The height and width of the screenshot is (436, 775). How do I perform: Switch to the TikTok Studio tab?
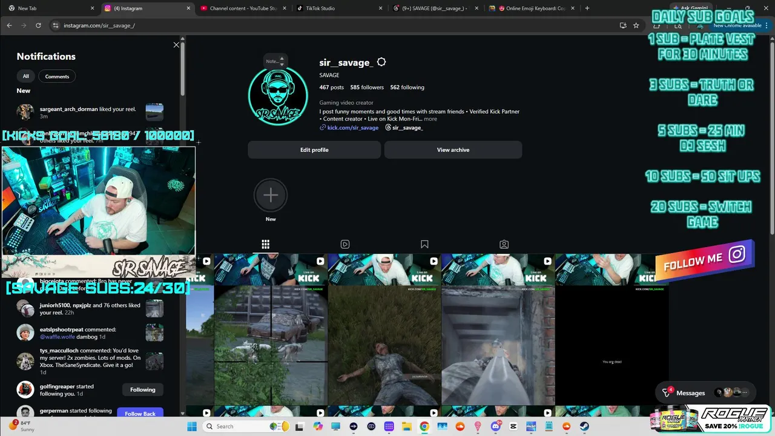tap(339, 8)
